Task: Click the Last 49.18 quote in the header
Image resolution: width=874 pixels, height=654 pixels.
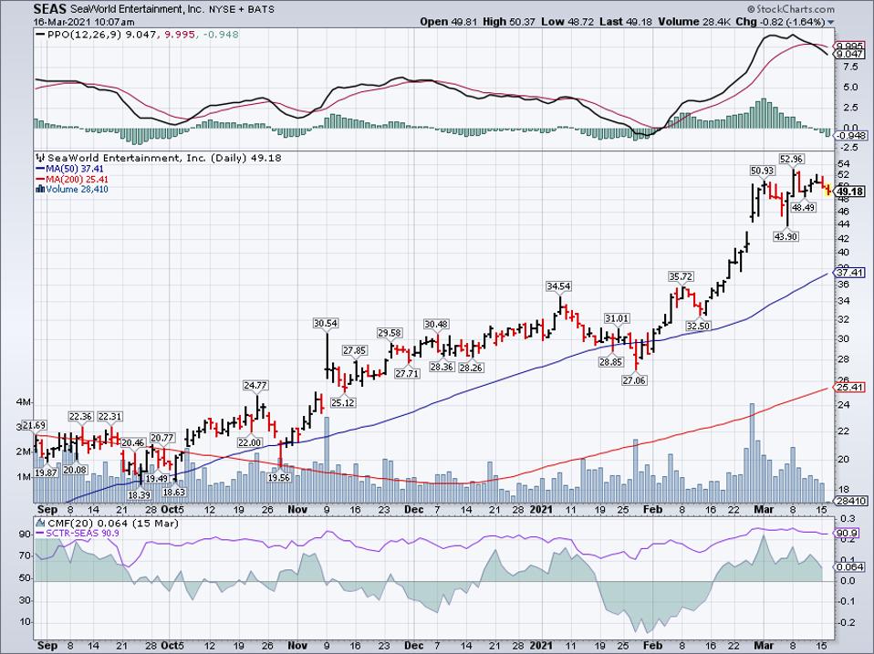Action: (626, 22)
